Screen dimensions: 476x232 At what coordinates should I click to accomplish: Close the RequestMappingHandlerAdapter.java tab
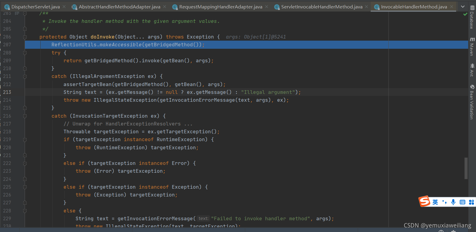[267, 7]
